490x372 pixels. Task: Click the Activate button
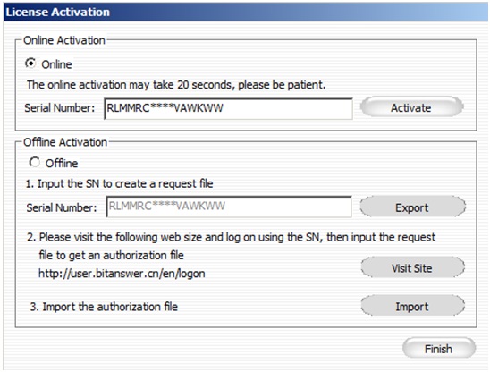click(411, 107)
